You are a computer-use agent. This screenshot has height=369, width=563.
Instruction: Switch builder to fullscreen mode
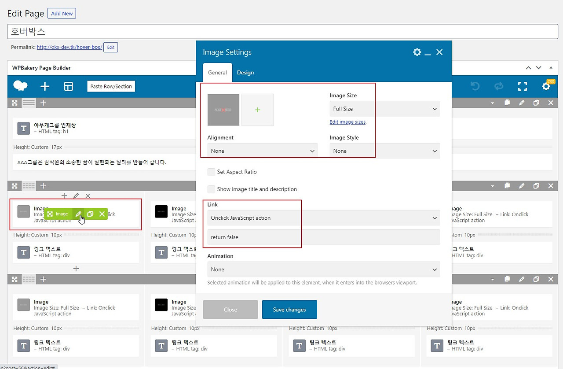[x=523, y=86]
